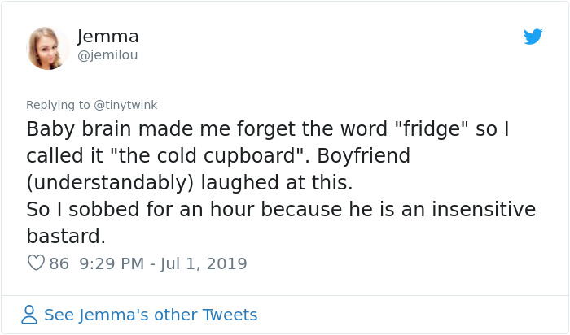Screen dimensions: 570x335
Task: Click the word "bastard." ending the tweet
Action: pyautogui.click(x=66, y=237)
